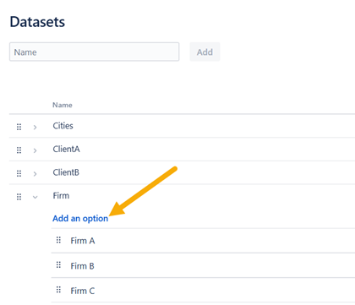The width and height of the screenshot is (355, 305).
Task: Select the Firm C option
Action: [83, 291]
